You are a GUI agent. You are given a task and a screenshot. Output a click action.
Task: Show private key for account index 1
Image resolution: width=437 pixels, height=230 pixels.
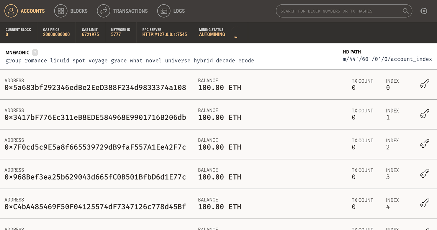click(424, 114)
